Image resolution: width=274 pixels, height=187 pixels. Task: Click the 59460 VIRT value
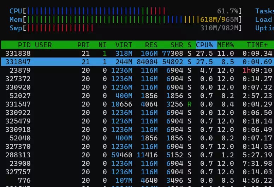pyautogui.click(x=121, y=155)
